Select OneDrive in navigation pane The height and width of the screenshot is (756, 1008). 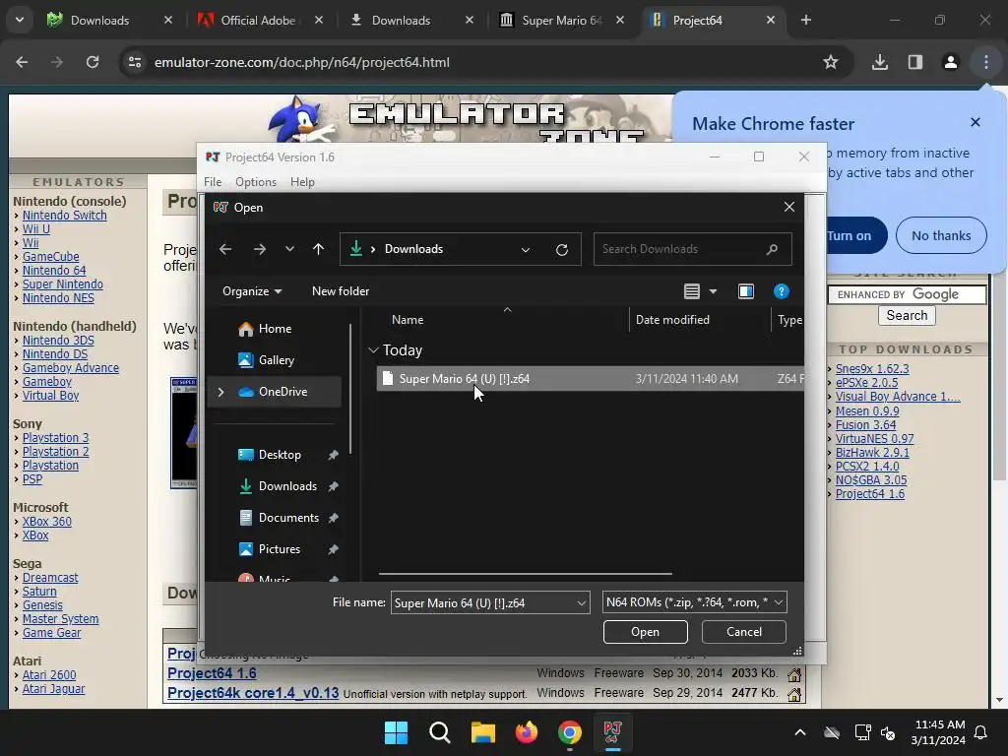pyautogui.click(x=283, y=392)
